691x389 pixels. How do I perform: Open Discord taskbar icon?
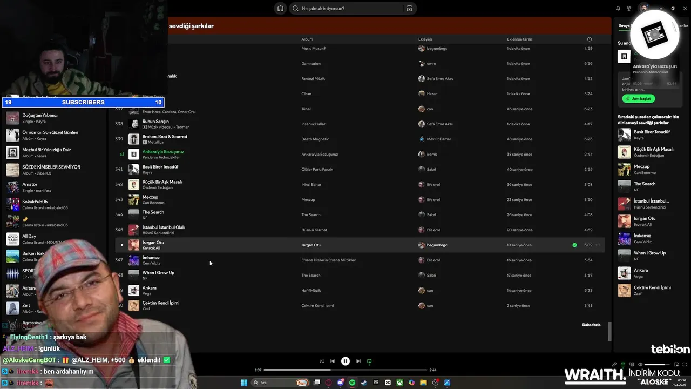tap(340, 383)
